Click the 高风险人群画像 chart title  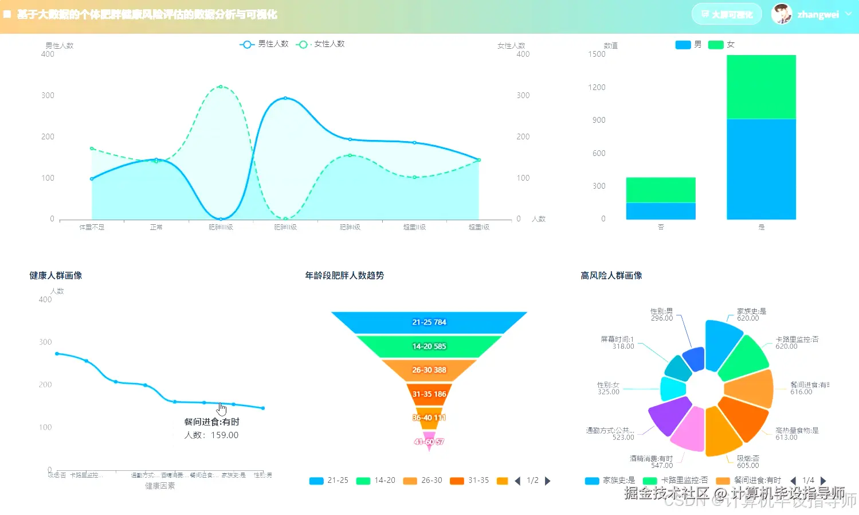click(611, 275)
